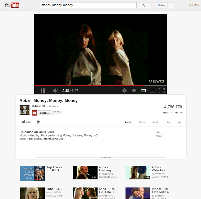Screen dimensions: 201x199
Task: Click the video title Abba - Money, Money, Money
Action: pyautogui.click(x=48, y=100)
